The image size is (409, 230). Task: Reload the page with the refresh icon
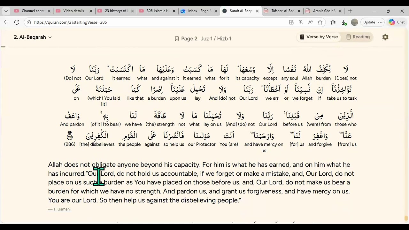click(x=17, y=22)
